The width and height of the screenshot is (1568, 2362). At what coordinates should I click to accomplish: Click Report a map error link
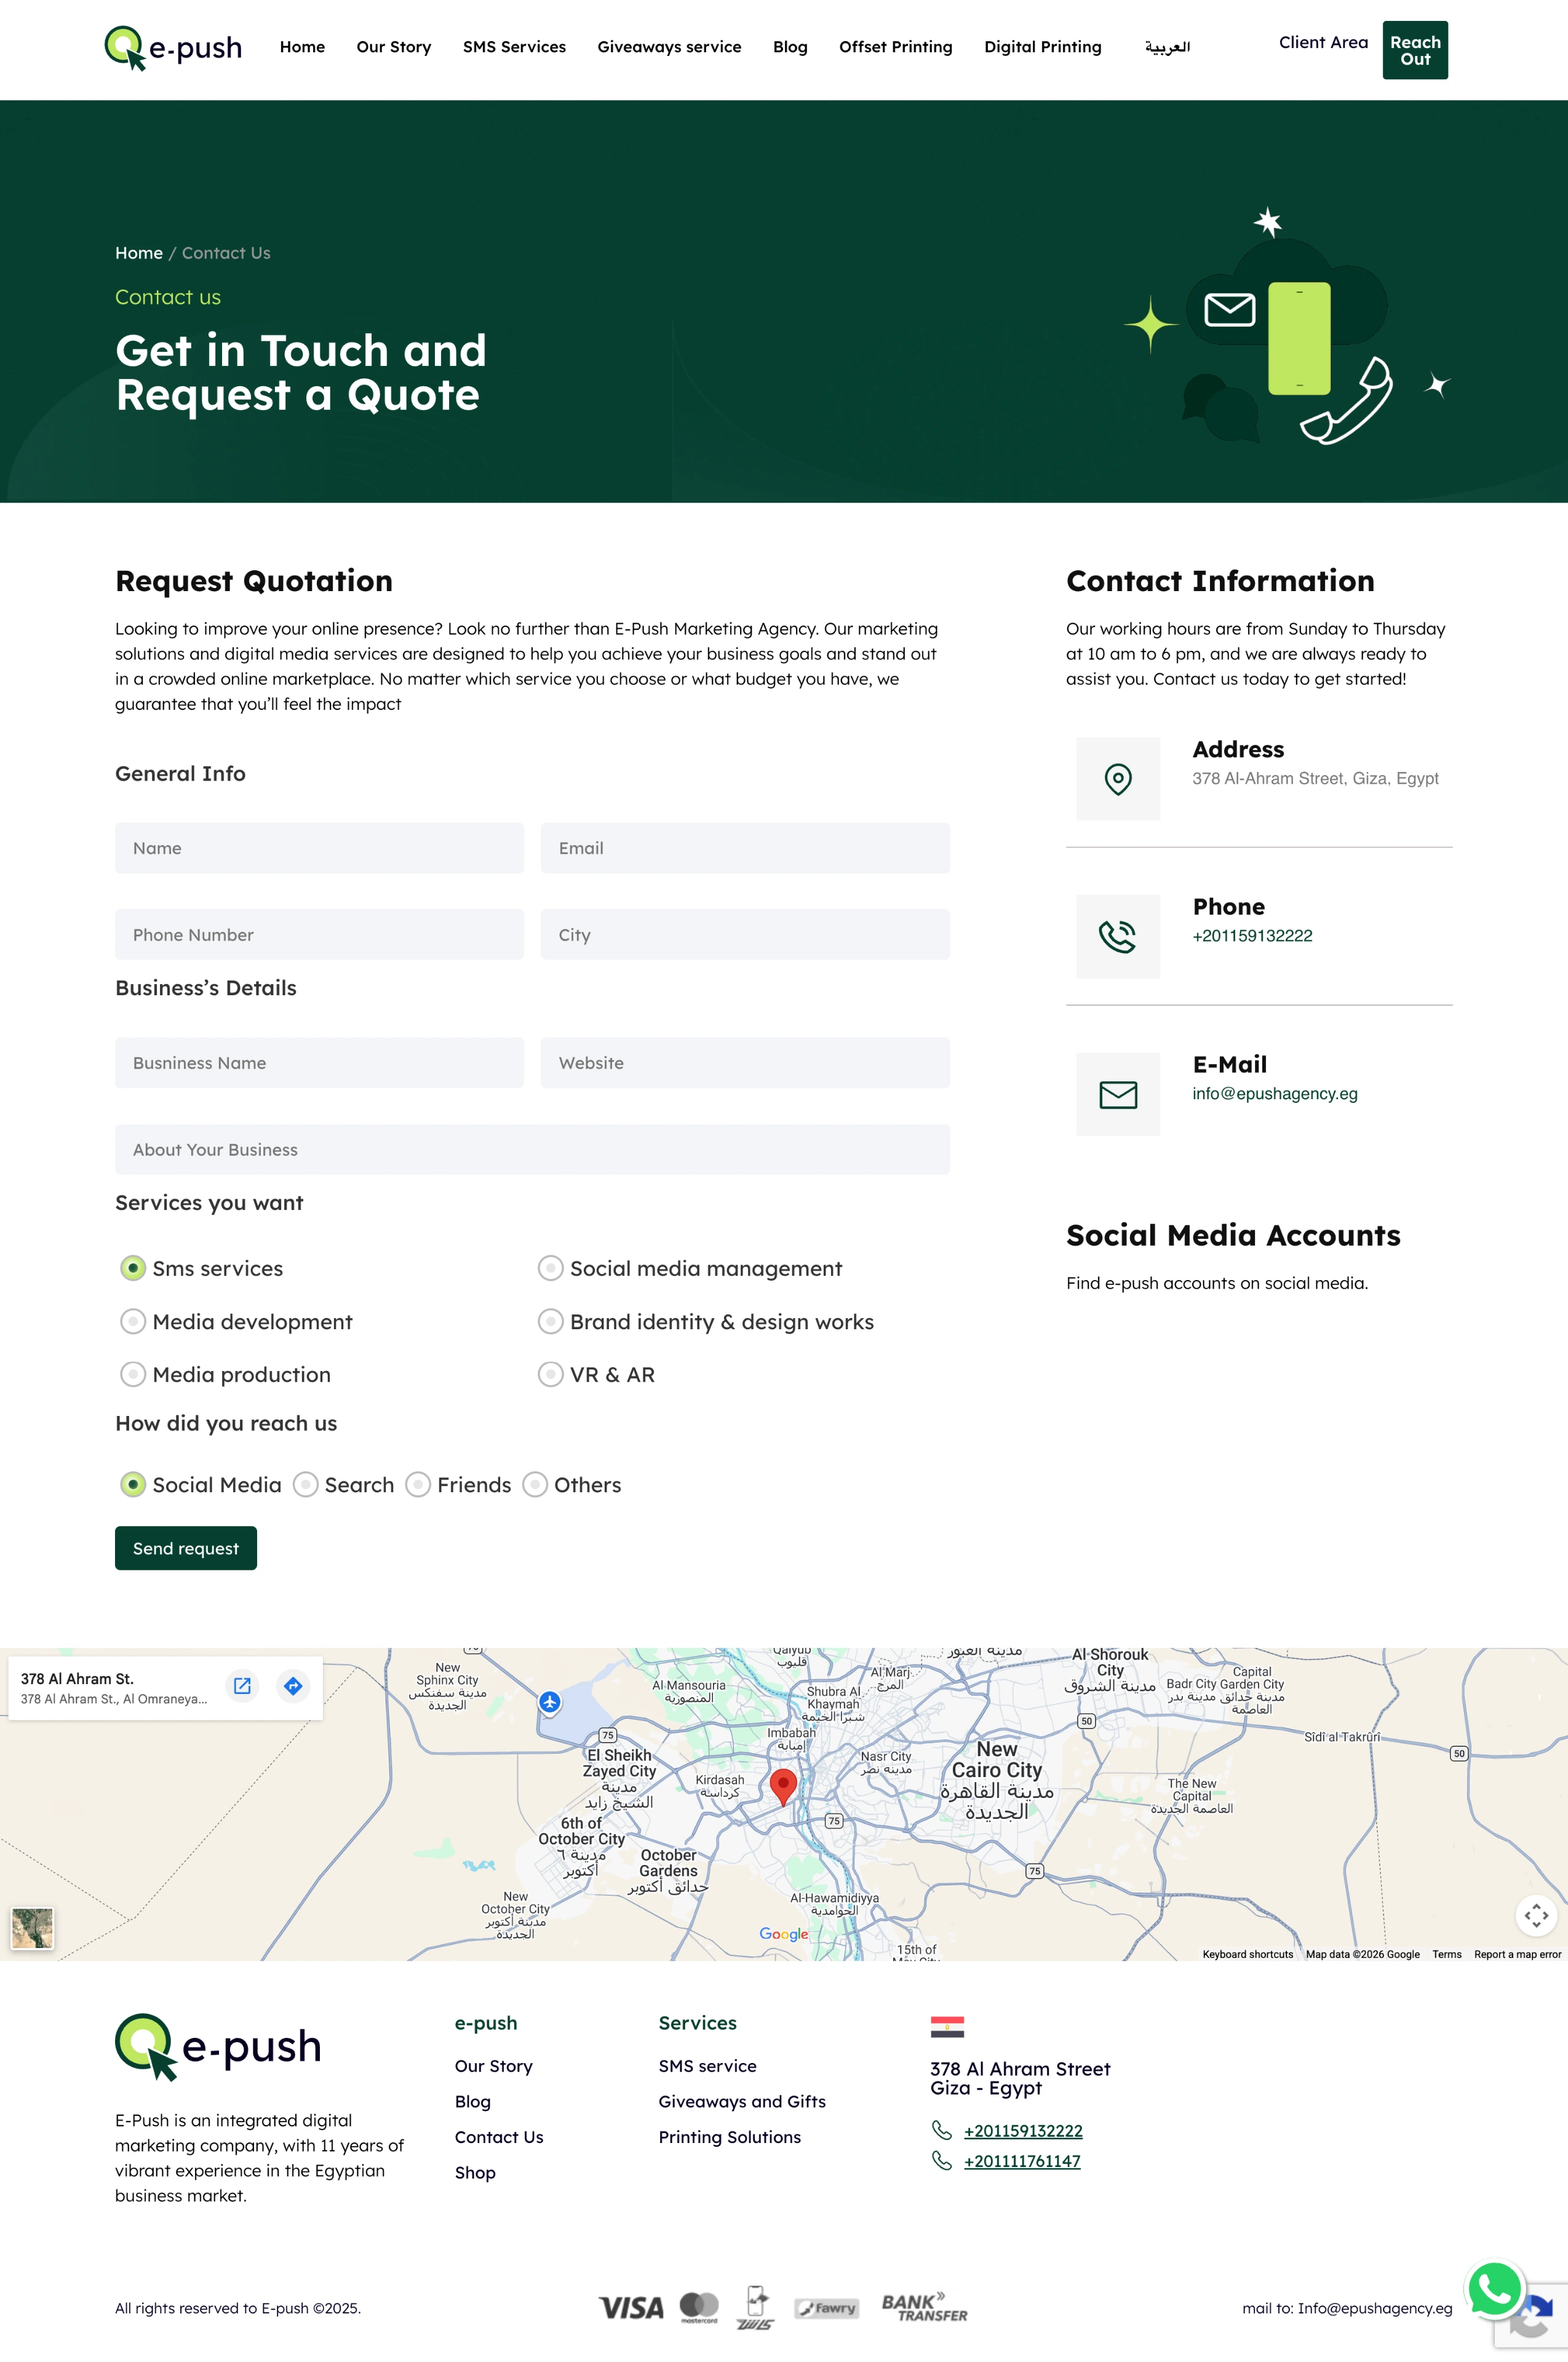(x=1517, y=1953)
